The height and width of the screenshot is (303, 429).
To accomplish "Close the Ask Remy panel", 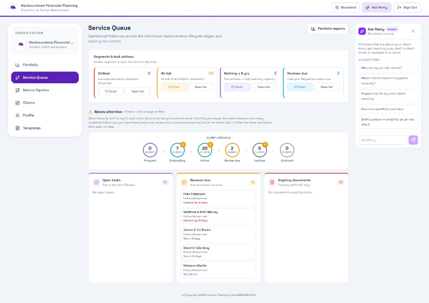I will coord(413,31).
